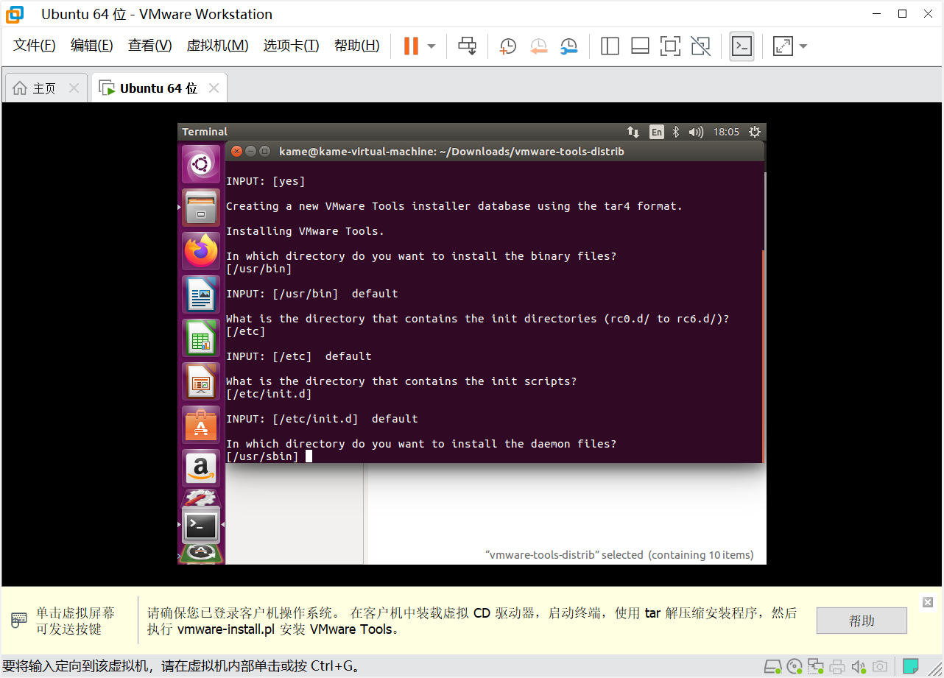Screen dimensions: 944x678
Task: Toggle the library sidebar view
Action: pos(610,46)
